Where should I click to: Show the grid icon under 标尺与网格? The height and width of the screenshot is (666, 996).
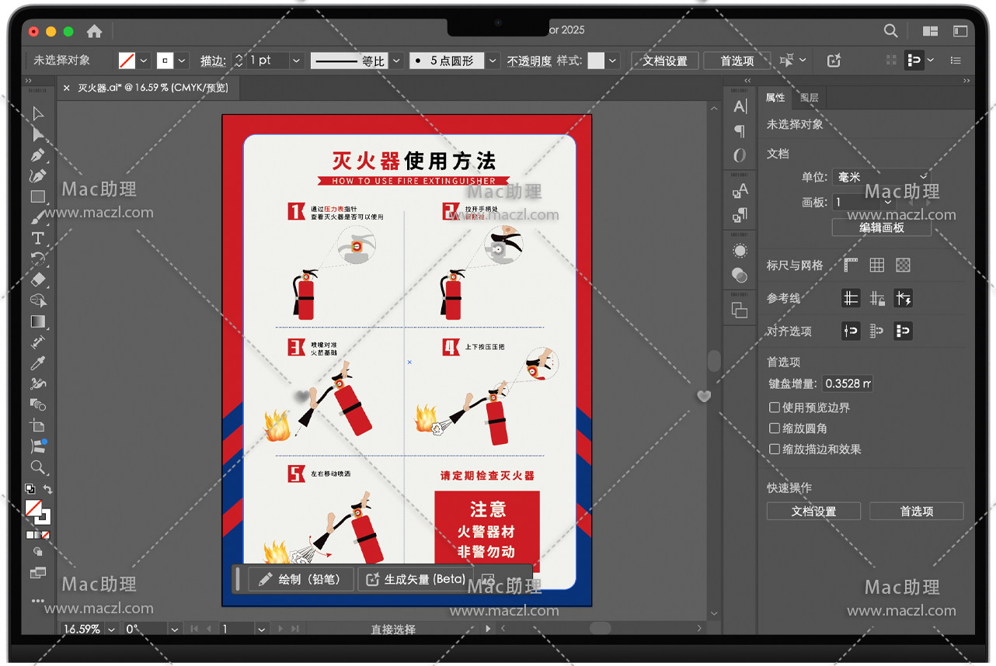(876, 265)
